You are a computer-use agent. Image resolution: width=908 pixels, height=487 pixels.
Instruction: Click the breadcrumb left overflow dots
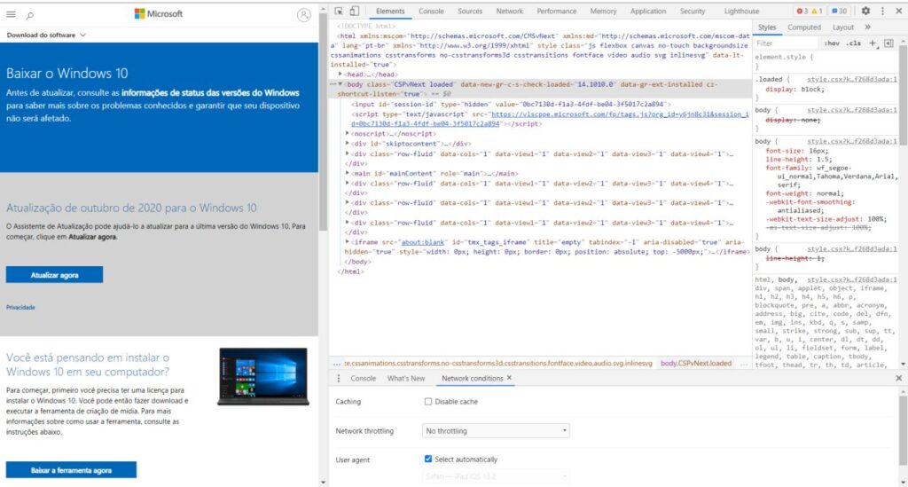coord(336,364)
